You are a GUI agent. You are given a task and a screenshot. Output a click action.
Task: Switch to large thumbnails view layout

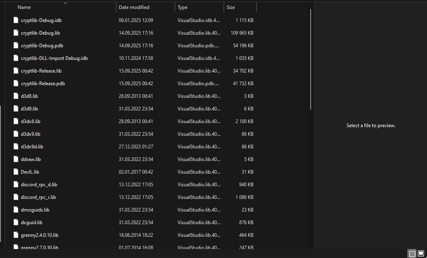[x=421, y=254]
